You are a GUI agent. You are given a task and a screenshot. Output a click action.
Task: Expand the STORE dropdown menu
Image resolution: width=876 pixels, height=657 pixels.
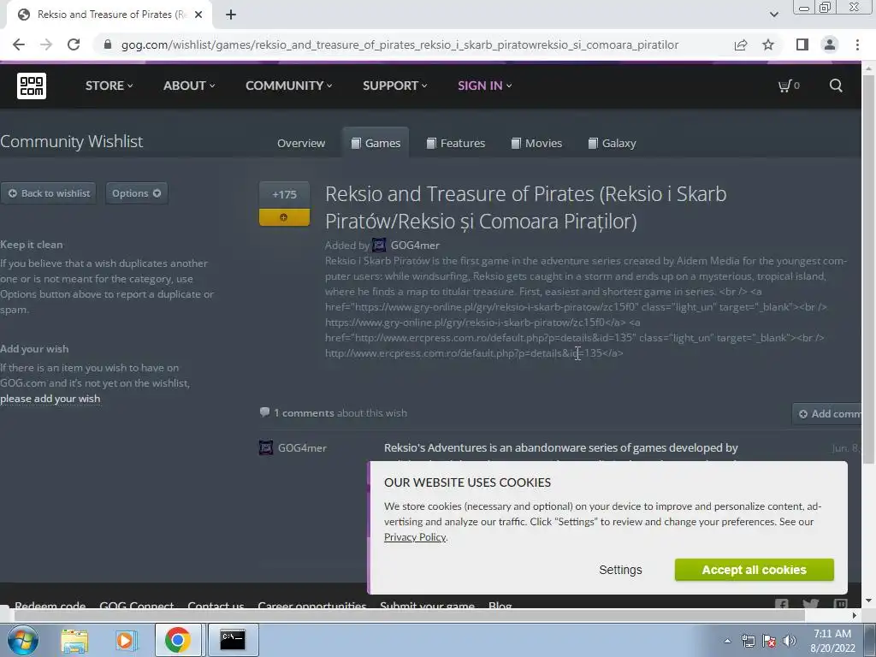point(109,86)
